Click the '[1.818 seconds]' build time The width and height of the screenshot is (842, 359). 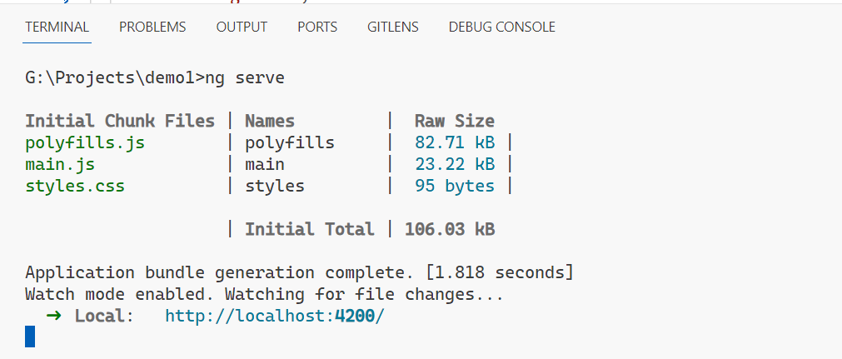(x=500, y=272)
